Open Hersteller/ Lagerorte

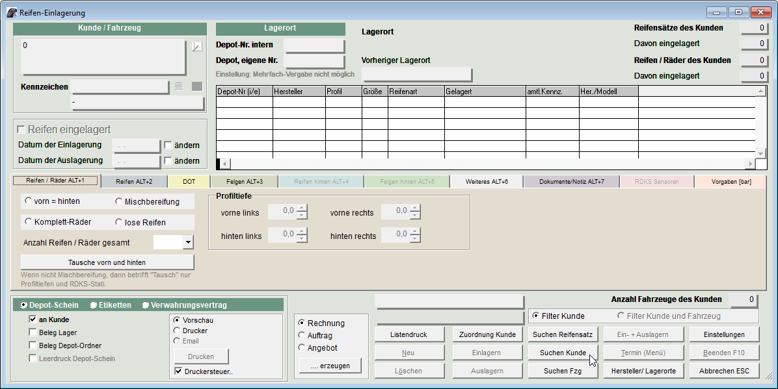pyautogui.click(x=643, y=371)
